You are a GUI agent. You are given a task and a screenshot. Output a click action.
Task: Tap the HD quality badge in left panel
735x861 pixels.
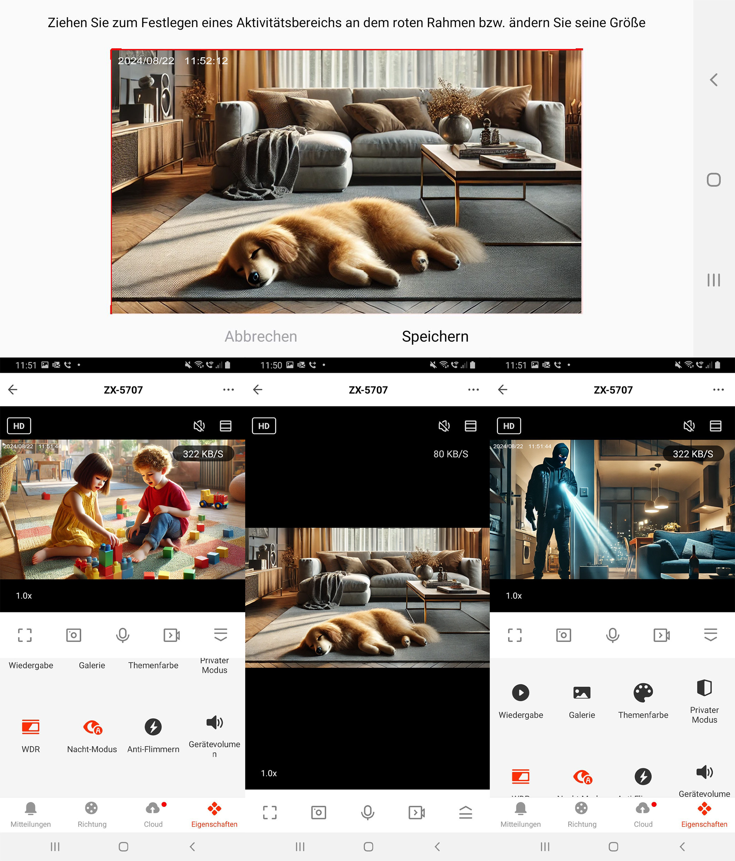19,426
